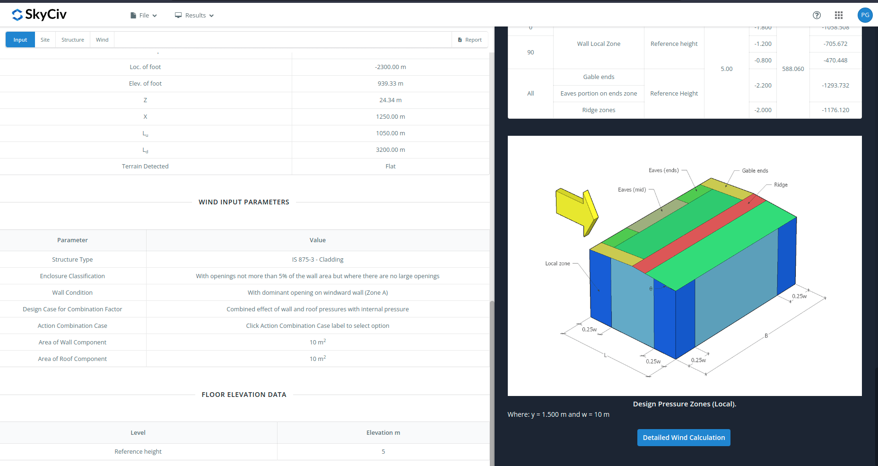This screenshot has height=466, width=878.
Task: Click the Reference height elevation value field
Action: (x=383, y=452)
